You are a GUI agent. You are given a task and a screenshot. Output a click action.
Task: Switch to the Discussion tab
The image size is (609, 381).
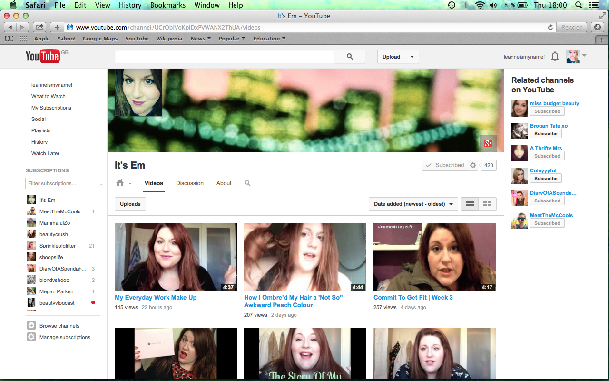click(x=190, y=183)
